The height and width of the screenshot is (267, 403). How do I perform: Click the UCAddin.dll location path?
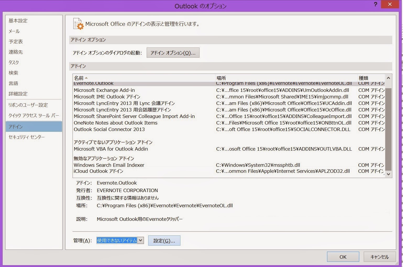click(x=284, y=103)
